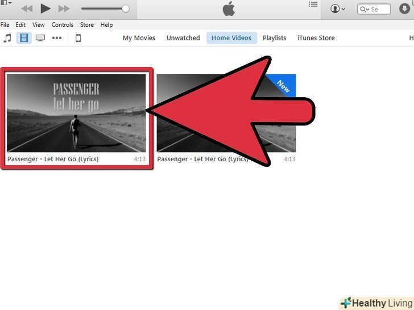Open the iPhone device icon
Image resolution: width=414 pixels, height=310 pixels.
click(x=78, y=38)
